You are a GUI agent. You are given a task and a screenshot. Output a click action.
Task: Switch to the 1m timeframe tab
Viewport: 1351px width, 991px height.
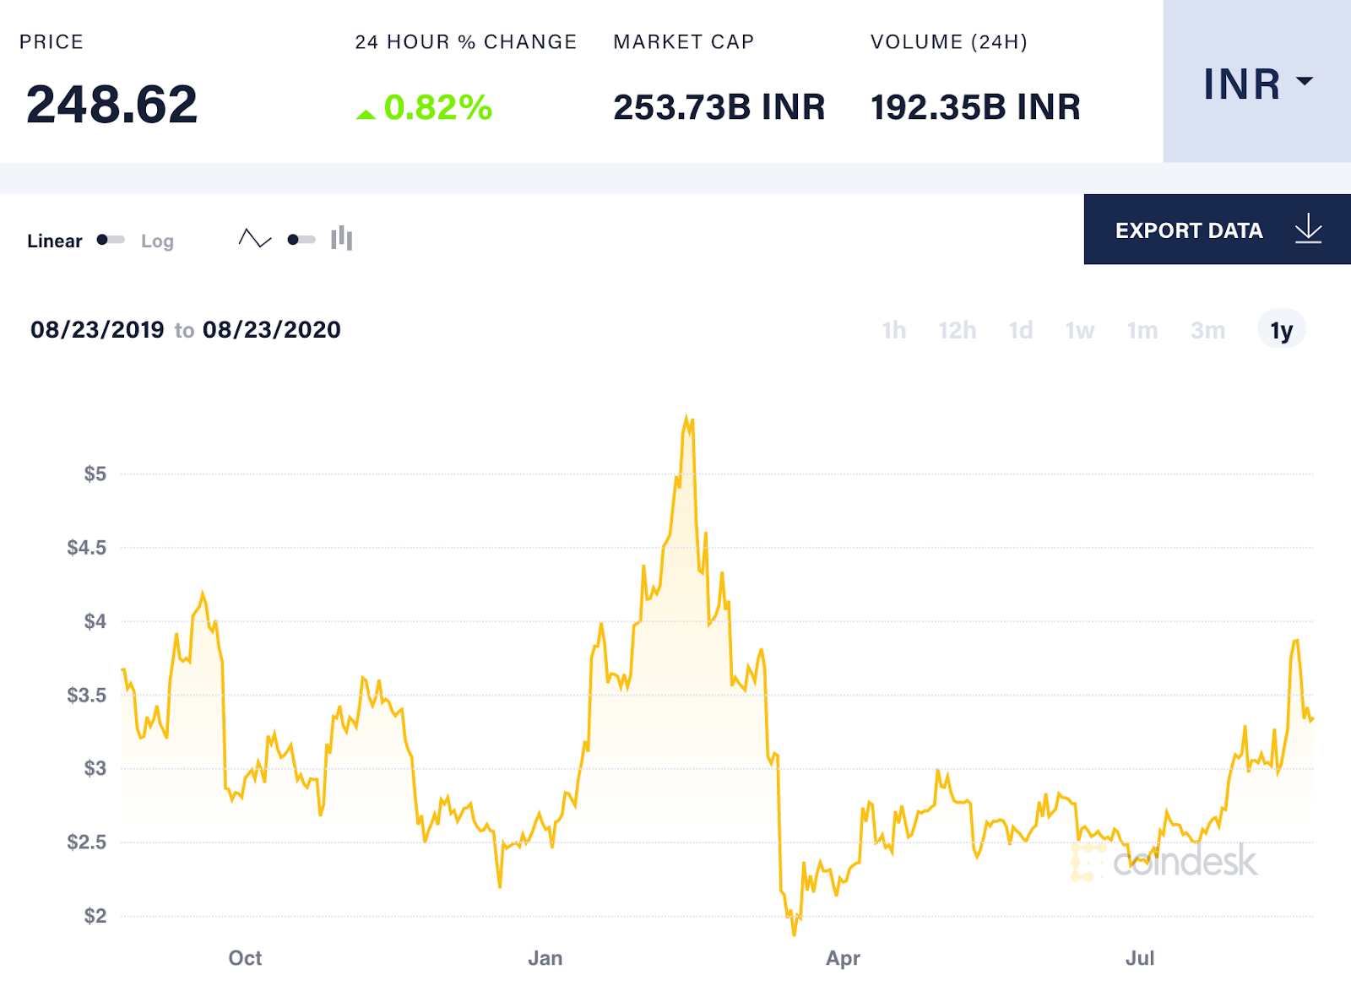(1142, 331)
